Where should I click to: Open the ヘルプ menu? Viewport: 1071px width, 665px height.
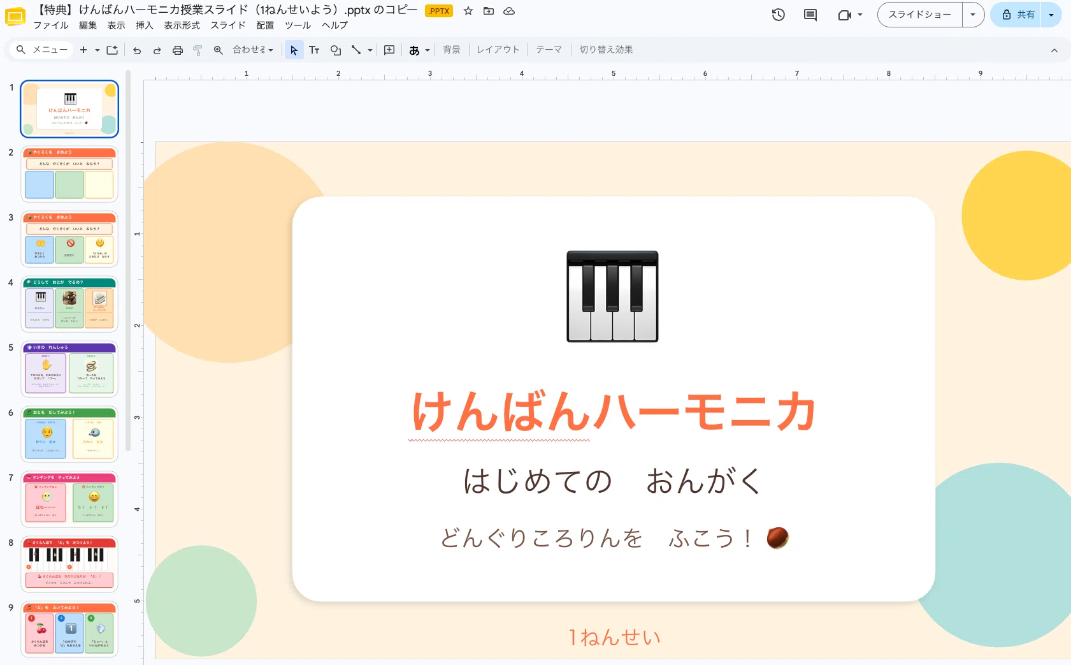tap(334, 26)
